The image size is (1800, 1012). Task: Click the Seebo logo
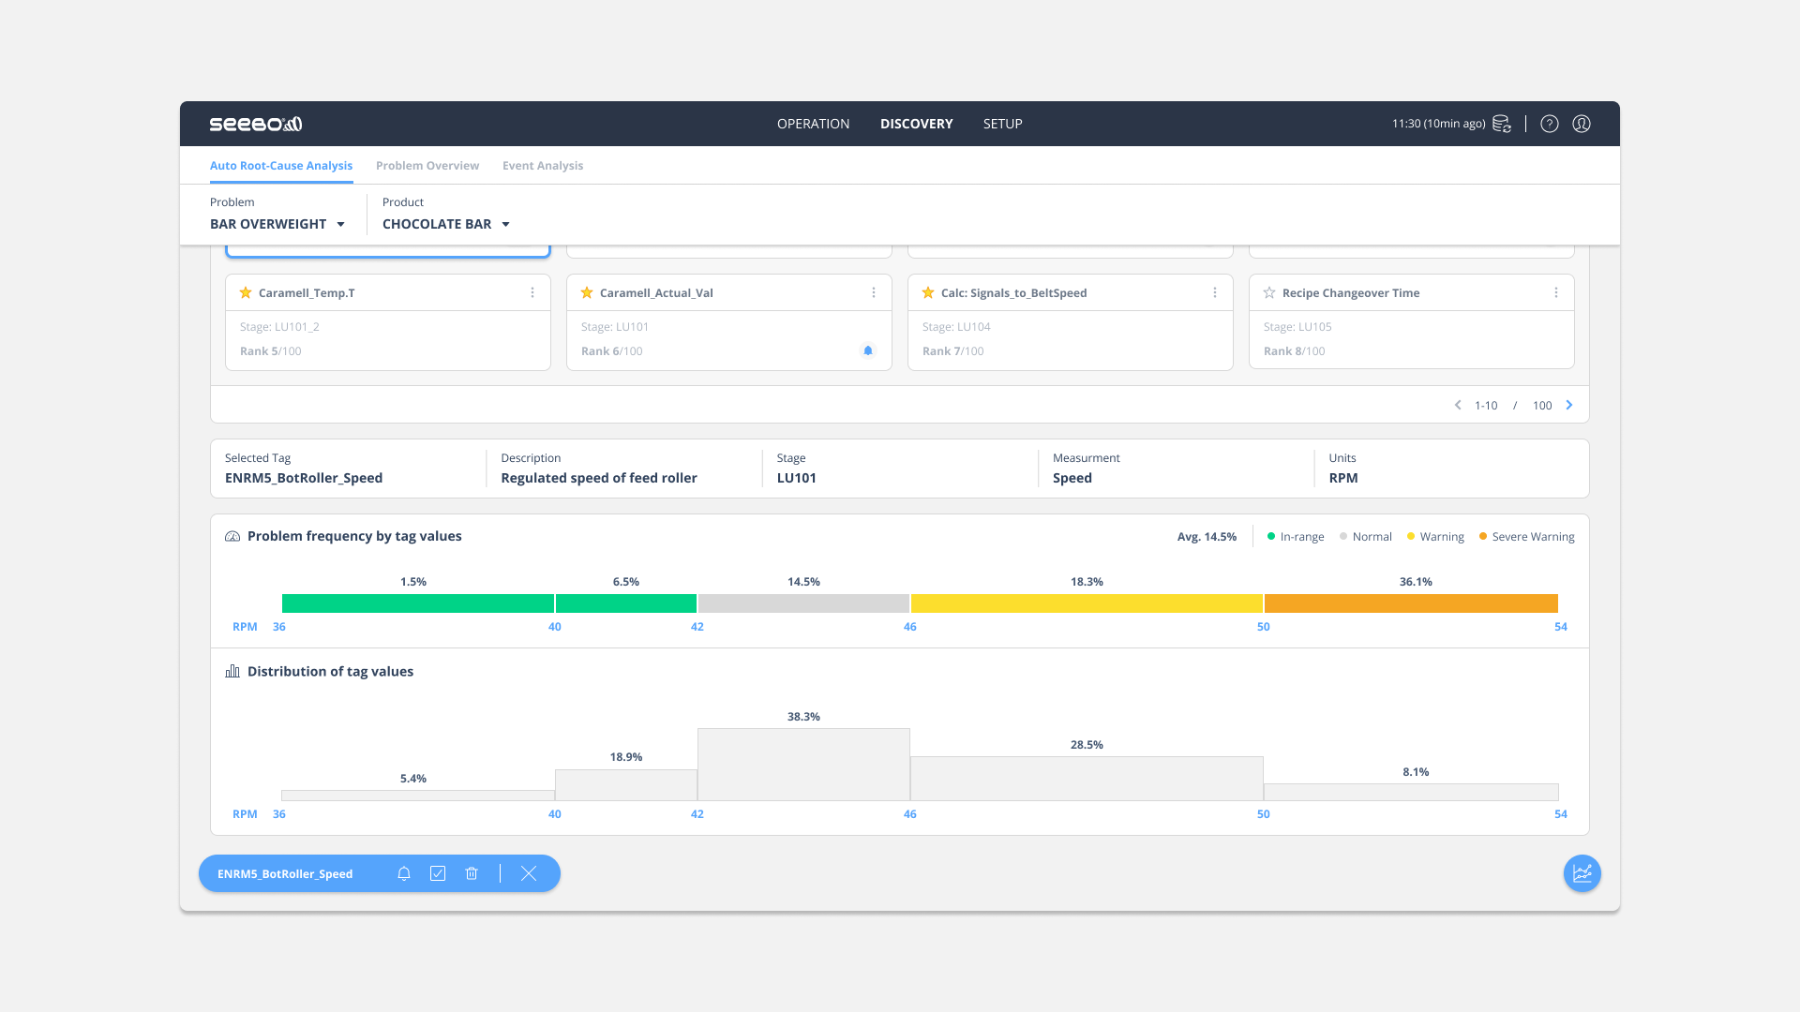(255, 124)
